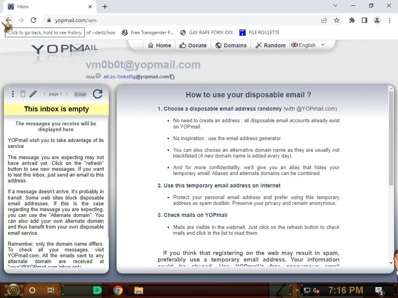Click '3. Check mails on YOPmail' heading

(192, 215)
